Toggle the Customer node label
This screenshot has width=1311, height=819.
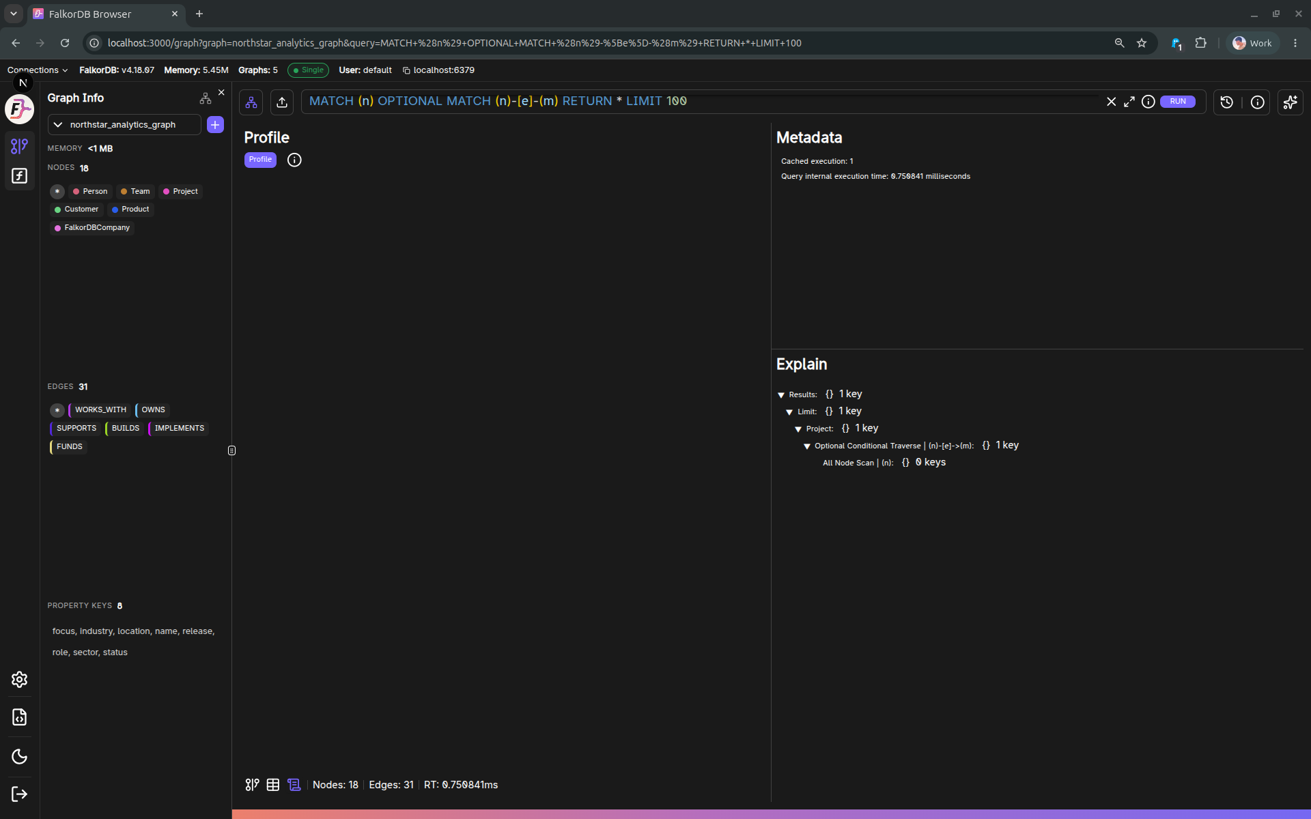click(x=76, y=210)
